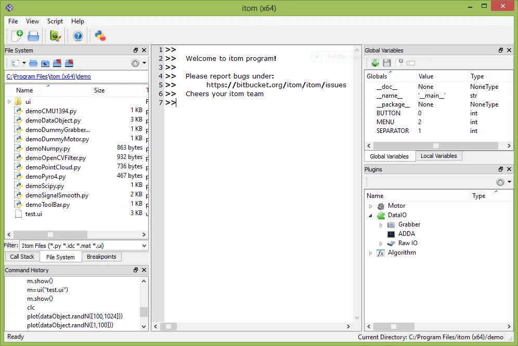Open the File System settings gear
This screenshot has width=518, height=346.
[x=135, y=63]
